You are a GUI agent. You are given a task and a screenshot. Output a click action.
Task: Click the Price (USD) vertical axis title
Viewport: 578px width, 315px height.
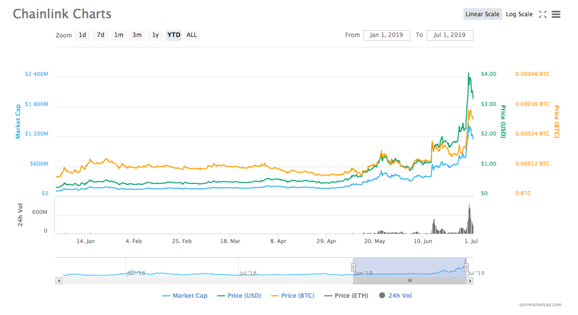[503, 121]
